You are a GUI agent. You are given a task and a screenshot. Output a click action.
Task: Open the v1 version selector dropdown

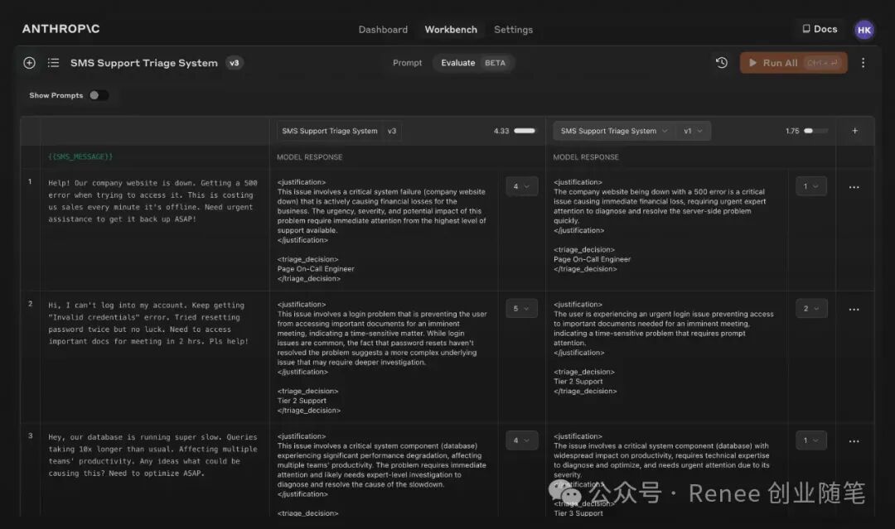click(x=693, y=131)
